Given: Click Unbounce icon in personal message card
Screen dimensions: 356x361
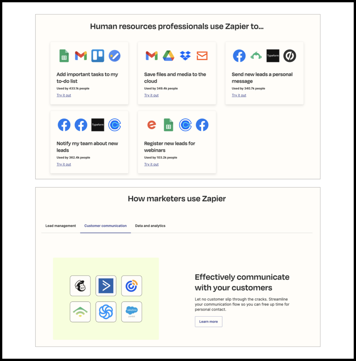Looking at the screenshot, I should click(x=290, y=56).
